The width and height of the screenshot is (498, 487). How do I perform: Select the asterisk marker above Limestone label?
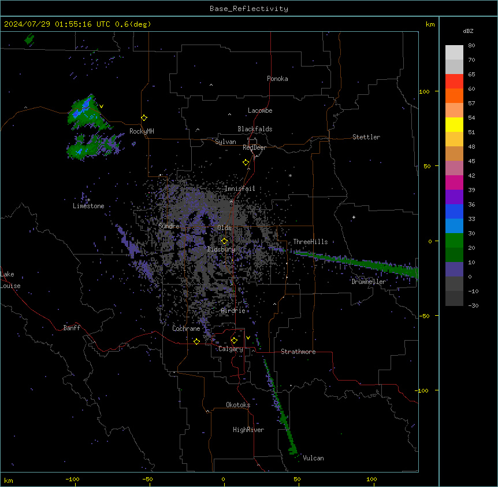point(88,200)
